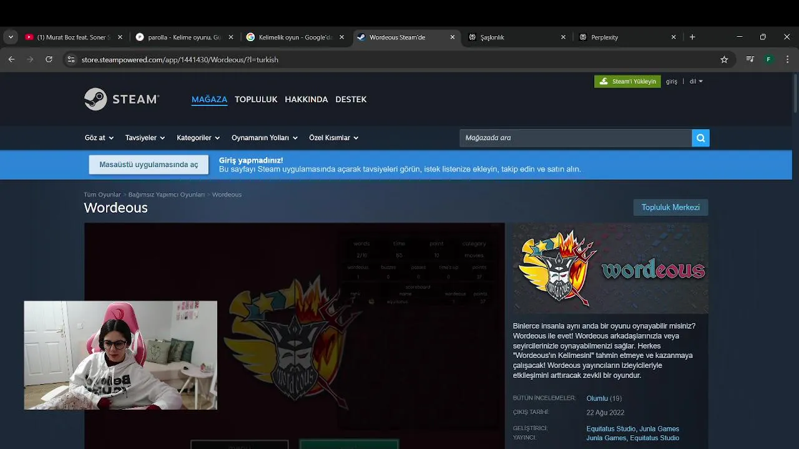799x449 pixels.
Task: Open the Chrome three-dot menu
Action: [x=787, y=60]
